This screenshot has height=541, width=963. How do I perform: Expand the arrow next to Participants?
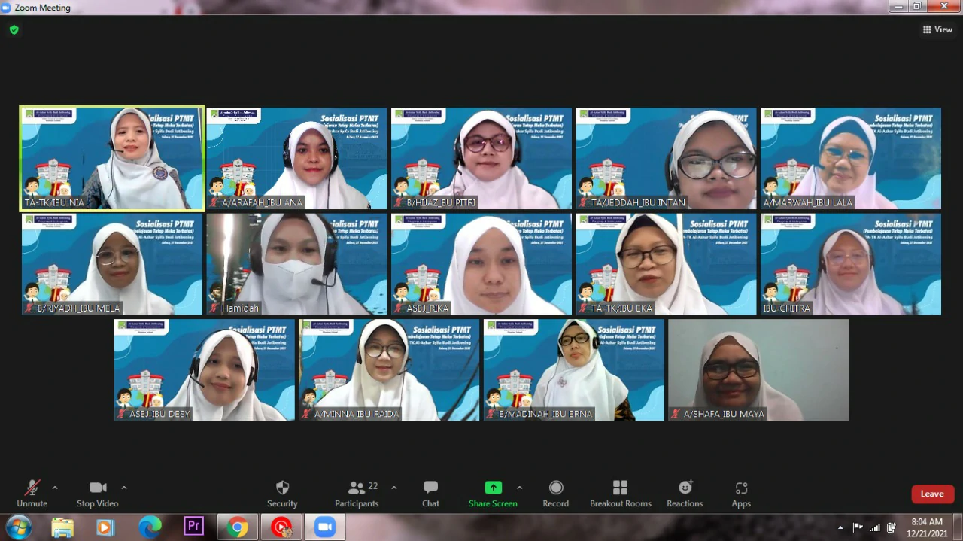tap(393, 488)
